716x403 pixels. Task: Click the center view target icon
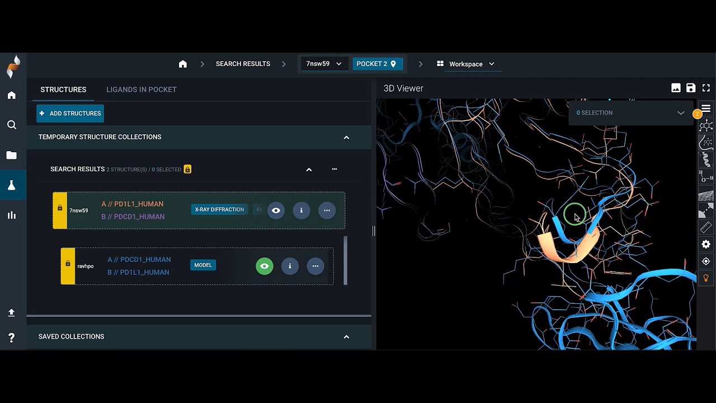pos(706,261)
